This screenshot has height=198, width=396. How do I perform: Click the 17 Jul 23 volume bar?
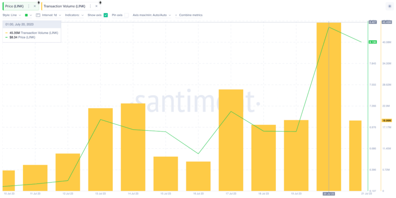tap(231, 140)
